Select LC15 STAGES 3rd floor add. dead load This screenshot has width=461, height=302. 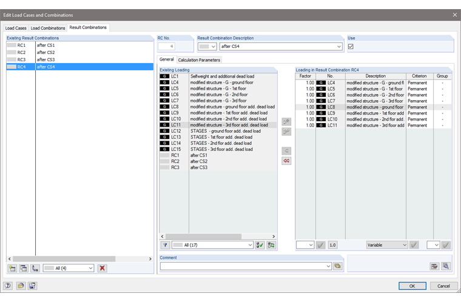point(218,149)
